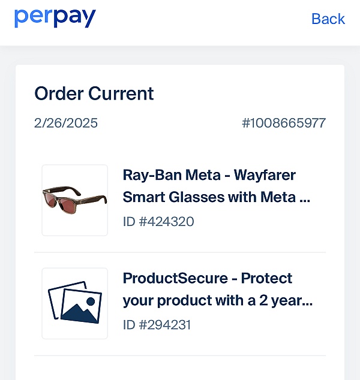Click the light blue 'per' part of the logo
360x380 pixels.
pyautogui.click(x=34, y=19)
